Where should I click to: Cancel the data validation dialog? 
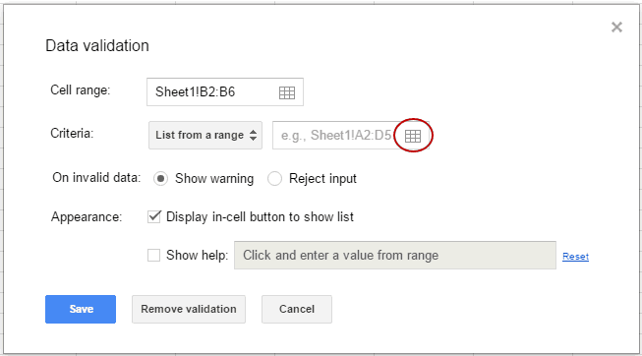297,310
